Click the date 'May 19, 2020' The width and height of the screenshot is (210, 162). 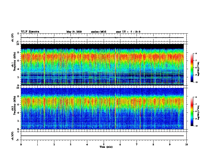tap(74, 32)
